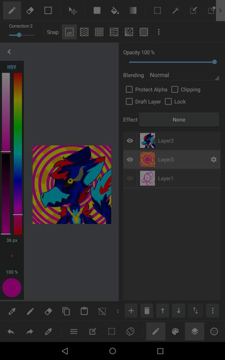Viewport: 225px width, 360px height.
Task: Click the hue color bar
Action: pos(18,154)
